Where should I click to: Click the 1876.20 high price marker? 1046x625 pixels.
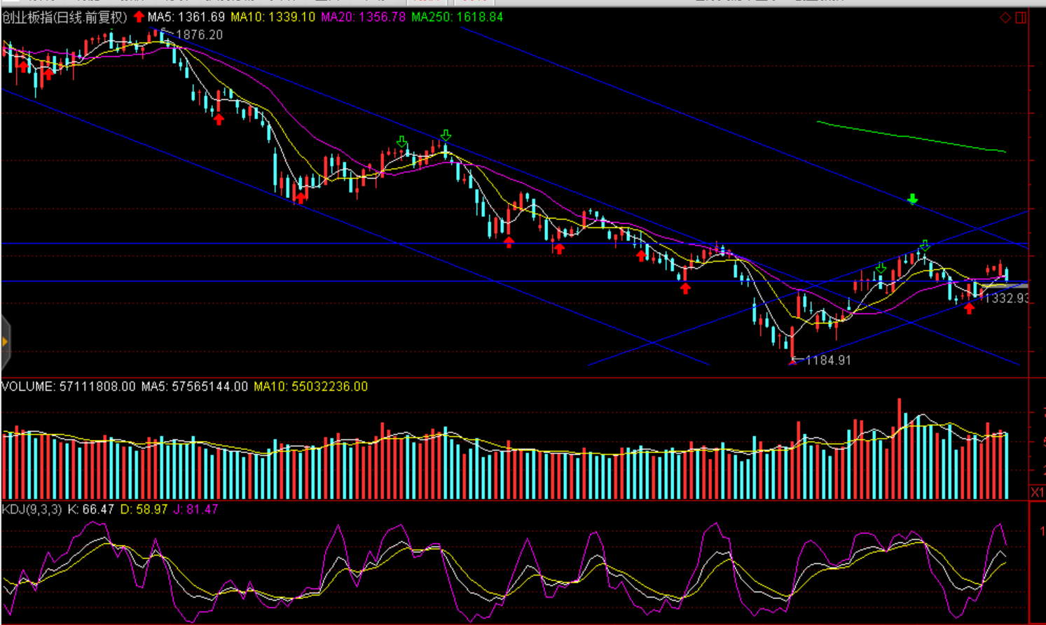(x=199, y=35)
